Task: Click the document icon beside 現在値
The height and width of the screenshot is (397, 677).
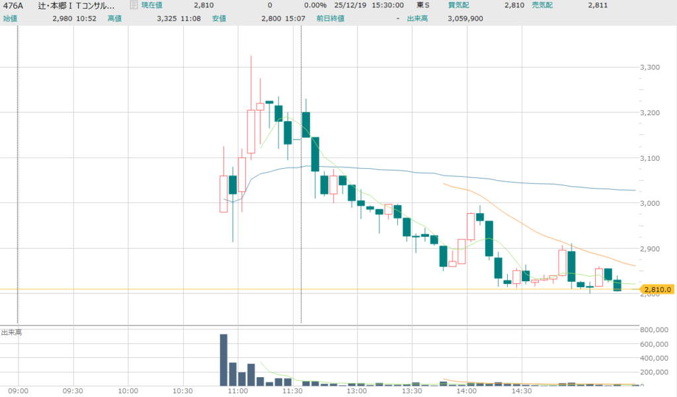Action: coord(134,5)
